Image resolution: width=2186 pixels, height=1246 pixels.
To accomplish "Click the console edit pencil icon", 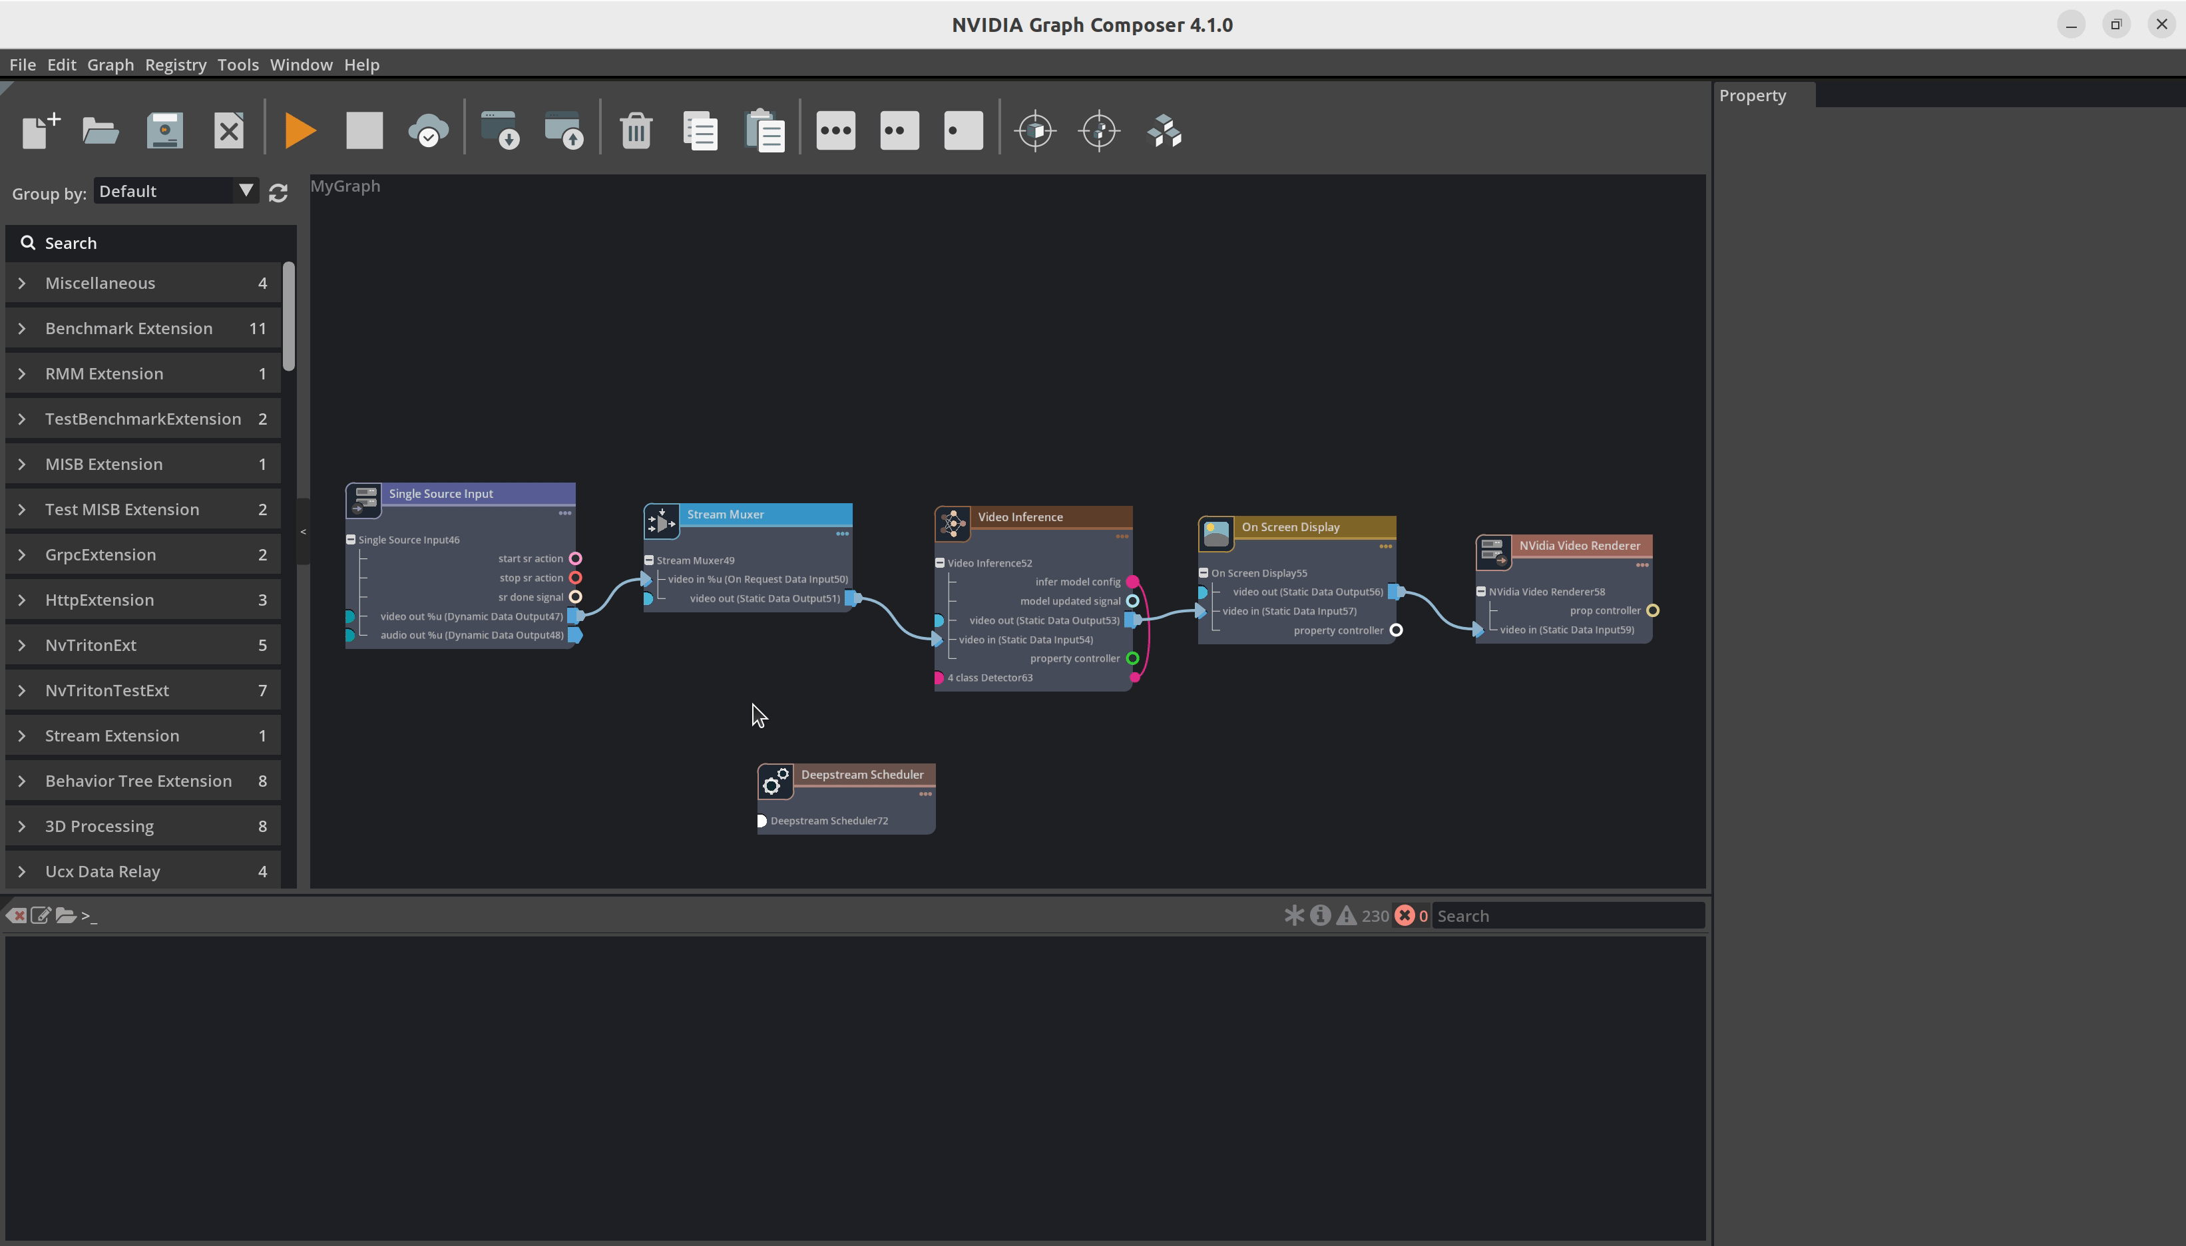I will (x=40, y=915).
